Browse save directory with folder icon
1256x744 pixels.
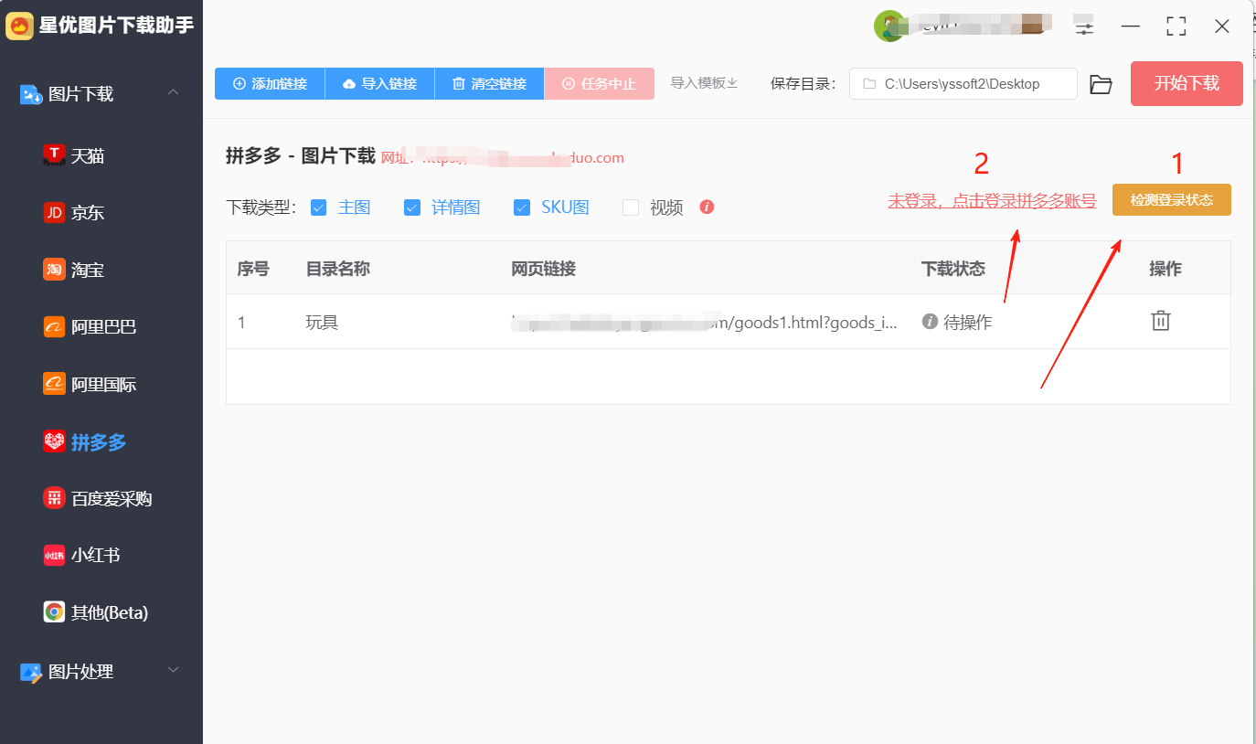[1102, 84]
